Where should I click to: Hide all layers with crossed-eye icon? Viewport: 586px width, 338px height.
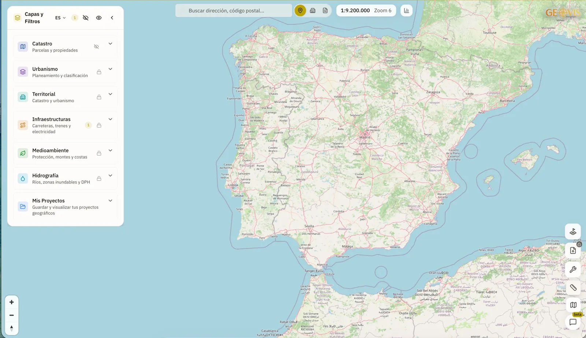tap(86, 18)
